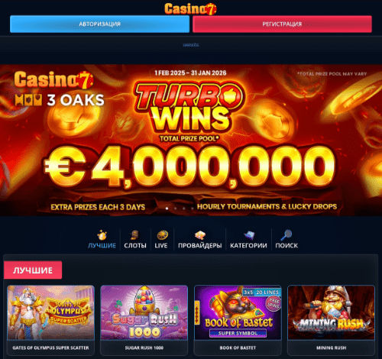Select the Лучшие section heading tab
The width and height of the screenshot is (382, 359).
click(x=33, y=270)
